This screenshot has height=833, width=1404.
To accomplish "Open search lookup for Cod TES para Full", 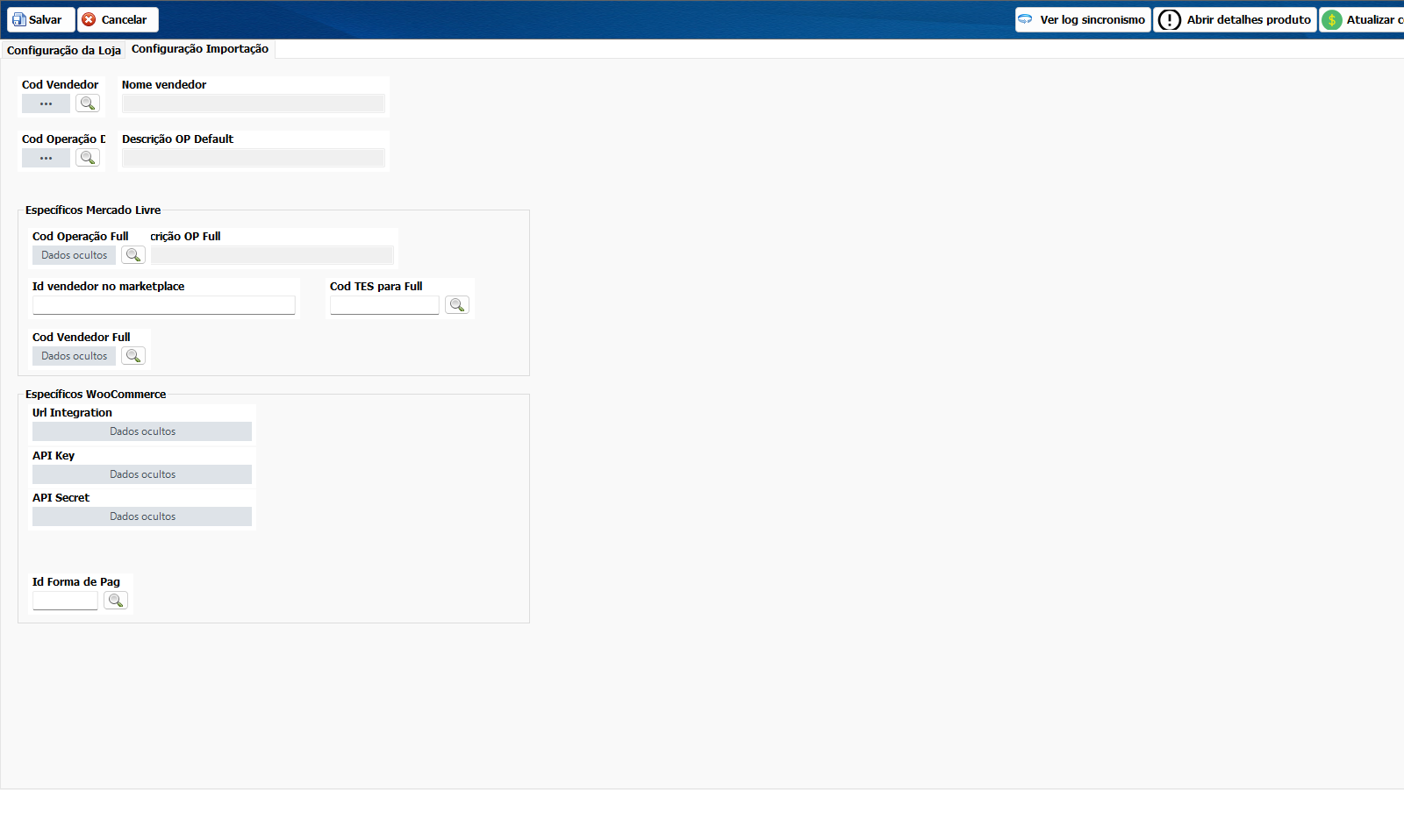I will coord(457,305).
